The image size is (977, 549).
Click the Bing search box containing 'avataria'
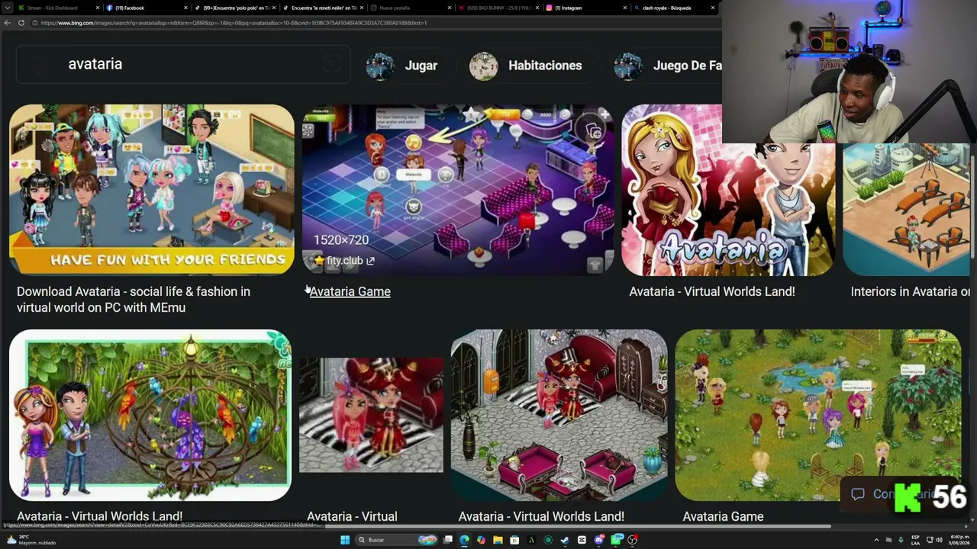coord(183,64)
